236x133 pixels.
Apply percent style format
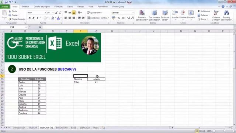pyautogui.click(x=119, y=18)
